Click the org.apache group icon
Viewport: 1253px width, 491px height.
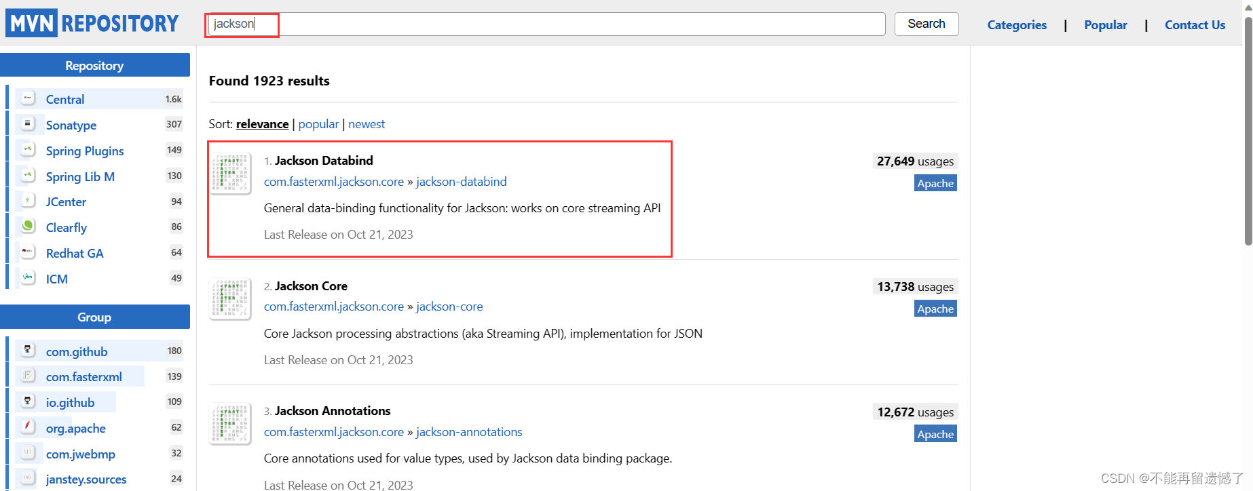(x=28, y=427)
